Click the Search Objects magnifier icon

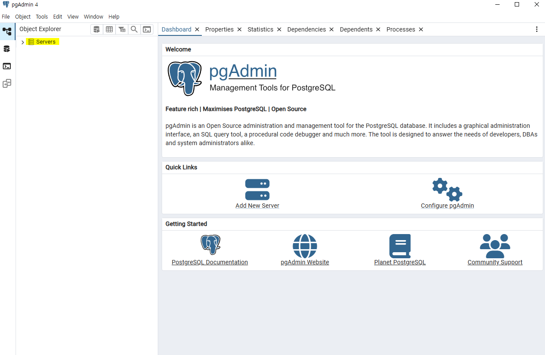[x=134, y=29]
